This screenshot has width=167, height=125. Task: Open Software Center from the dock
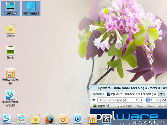click(92, 119)
